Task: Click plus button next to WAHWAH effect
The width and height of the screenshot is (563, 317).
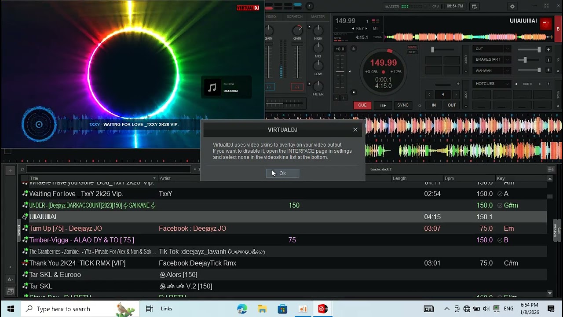Action: point(548,70)
